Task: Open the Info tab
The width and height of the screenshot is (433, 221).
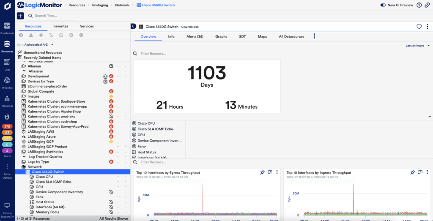Action: point(171,36)
